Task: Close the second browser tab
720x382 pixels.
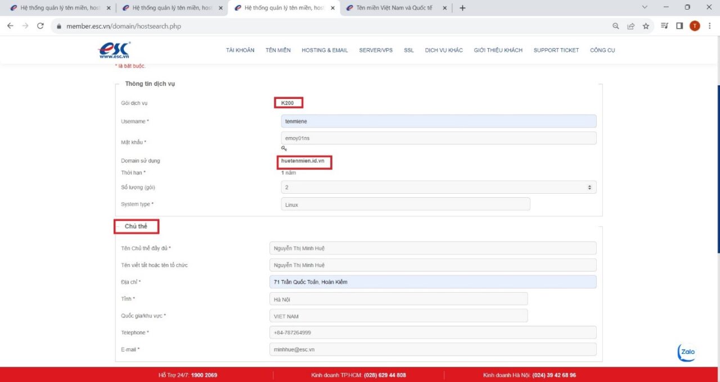Action: (x=220, y=8)
